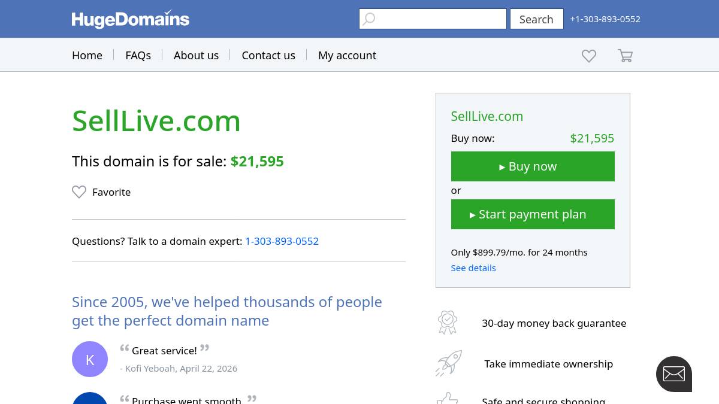Click '30-day money back guarantee' text
719x404 pixels.
[x=554, y=323]
